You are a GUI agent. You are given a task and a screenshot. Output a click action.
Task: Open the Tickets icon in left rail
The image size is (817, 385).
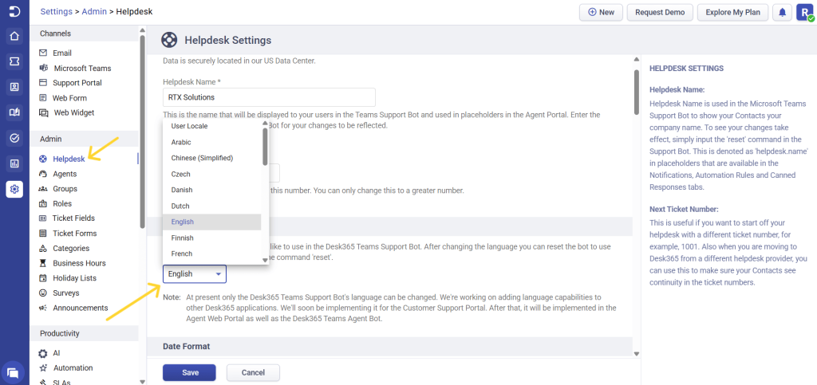click(x=14, y=61)
